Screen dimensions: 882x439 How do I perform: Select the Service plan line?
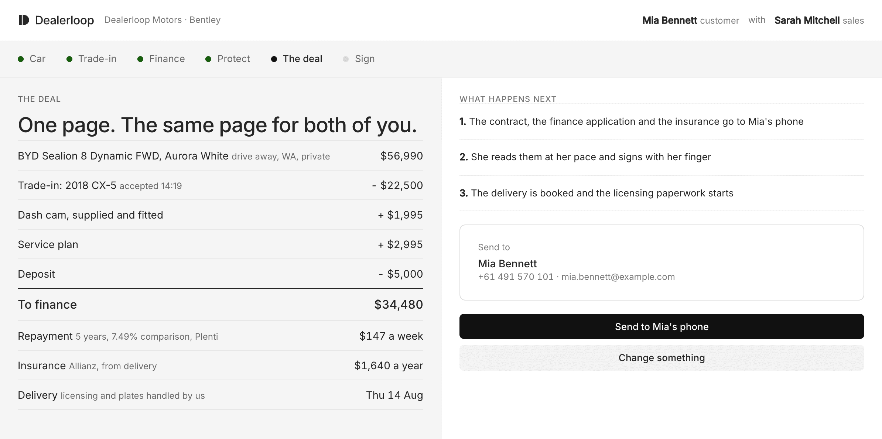coord(220,244)
